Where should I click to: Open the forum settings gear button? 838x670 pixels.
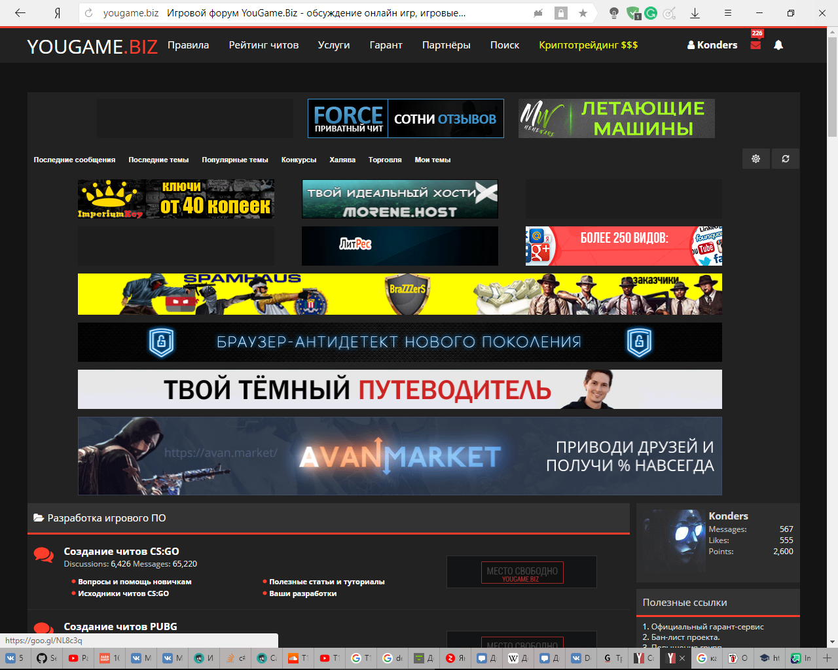pyautogui.click(x=756, y=159)
